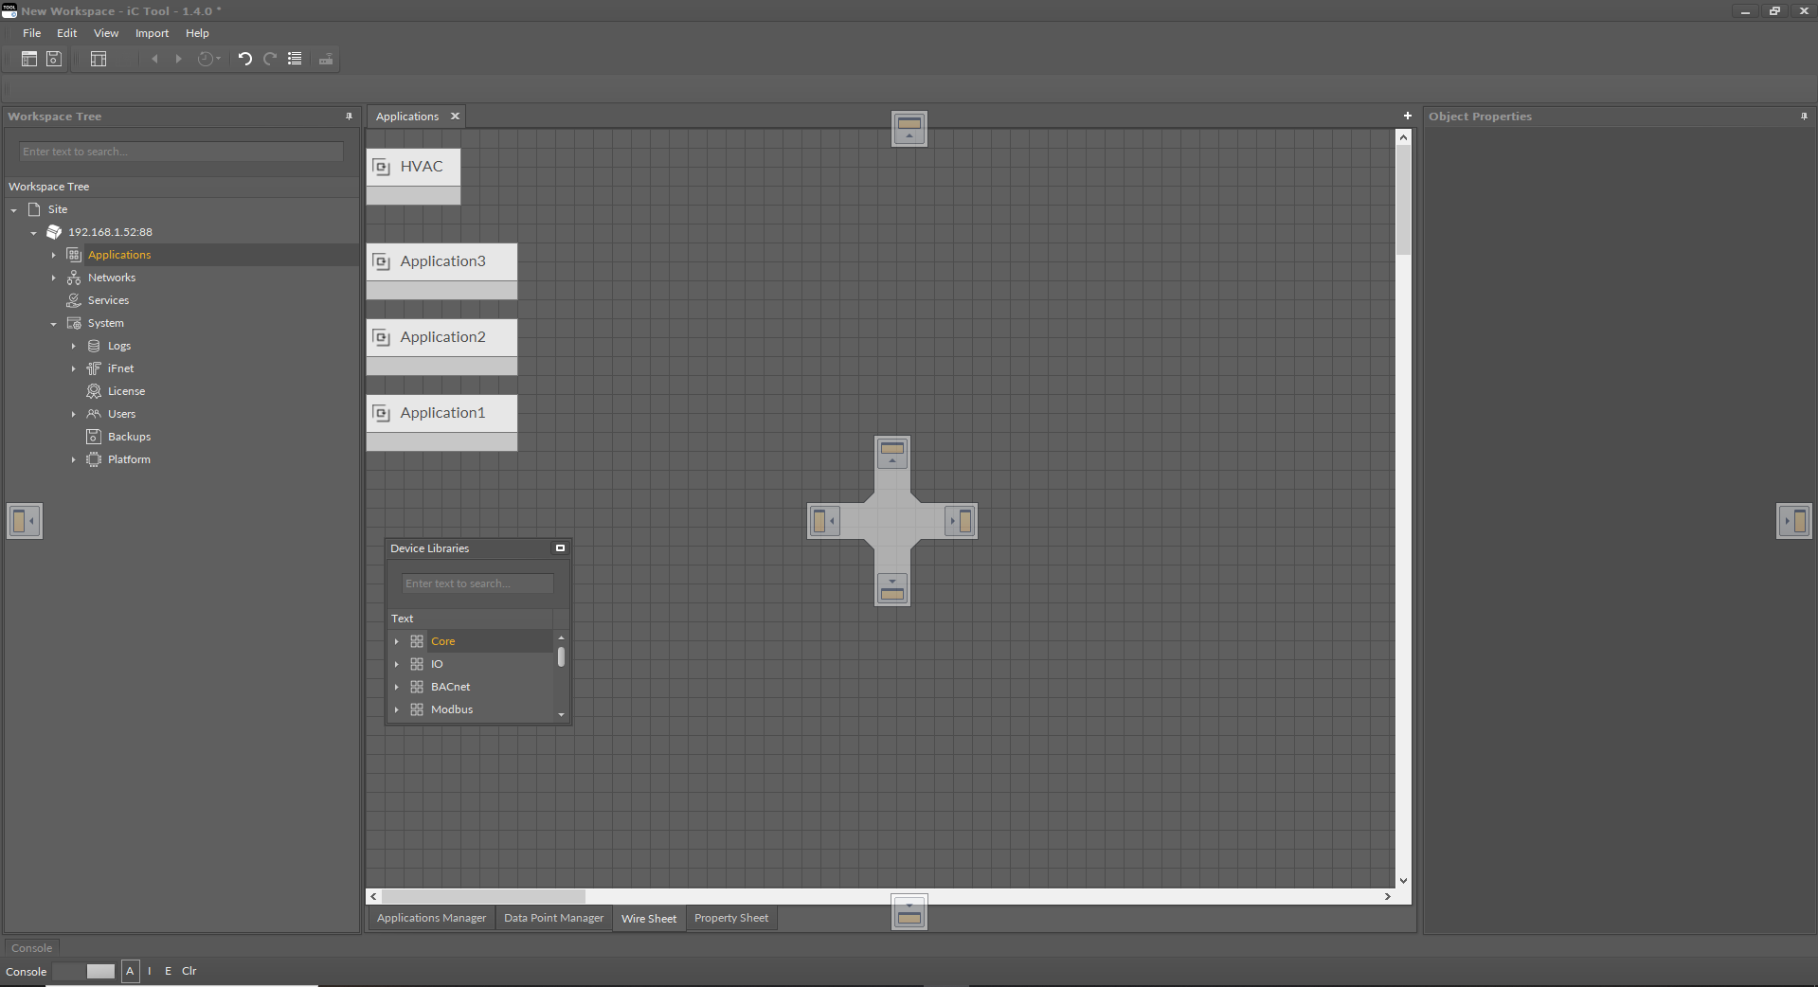Click the Undo arrow in the toolbar

pos(244,59)
